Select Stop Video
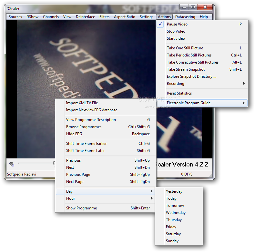 [x=202, y=31]
